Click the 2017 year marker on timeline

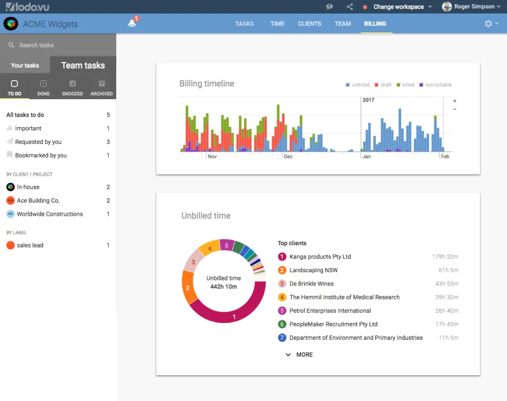pyautogui.click(x=368, y=100)
